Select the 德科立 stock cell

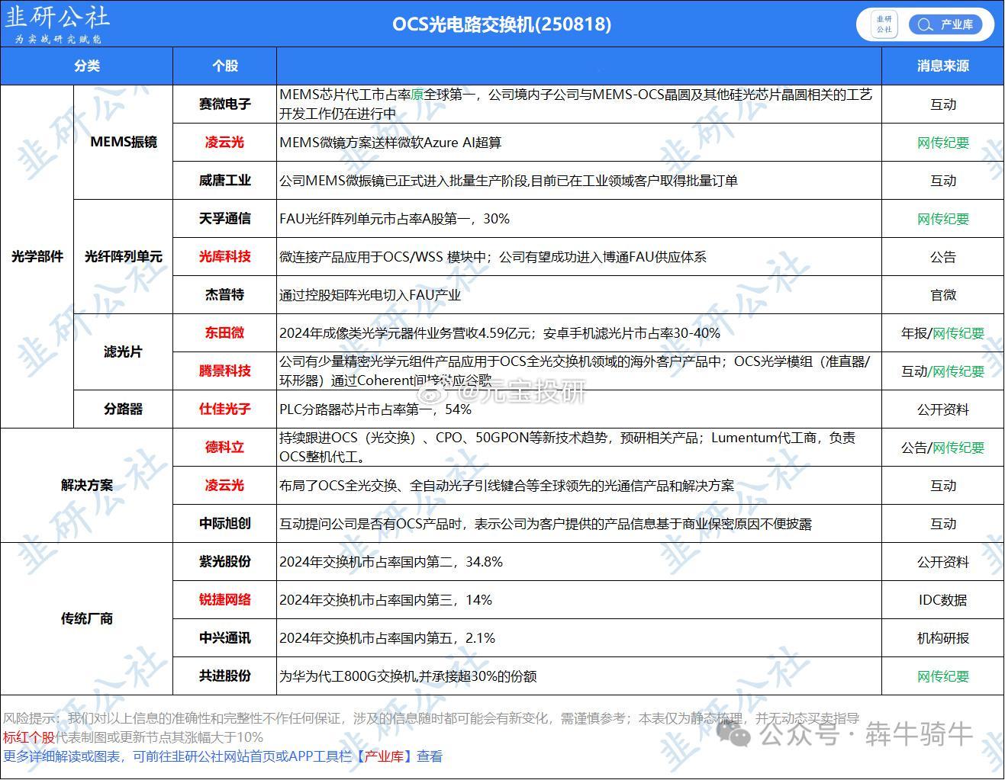pos(225,447)
